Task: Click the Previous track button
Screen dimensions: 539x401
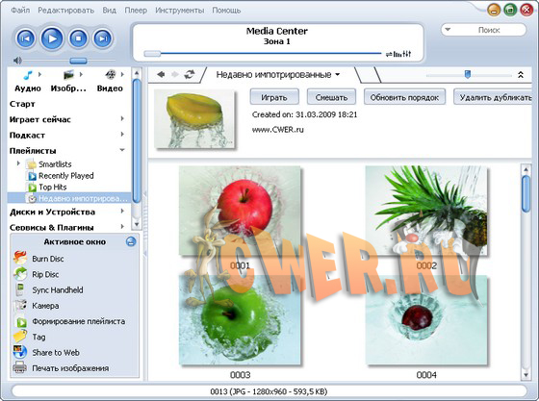Action: [x=25, y=38]
